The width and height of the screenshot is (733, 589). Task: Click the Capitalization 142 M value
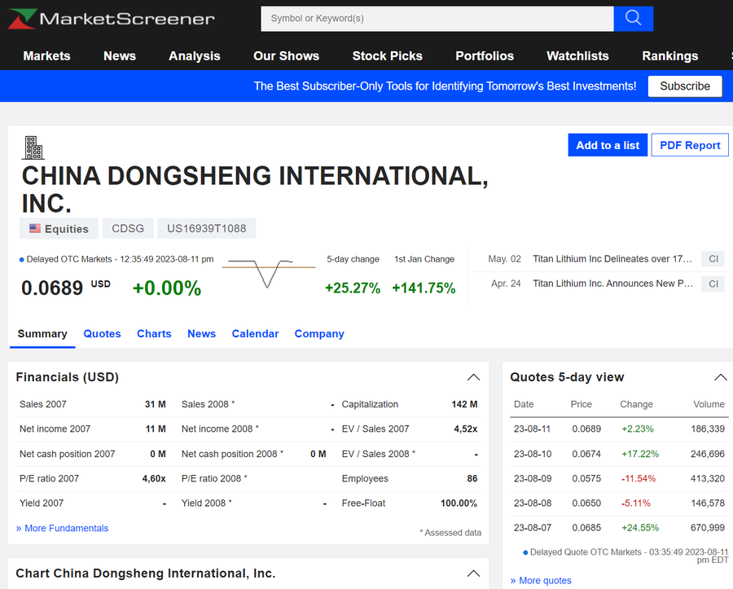464,404
